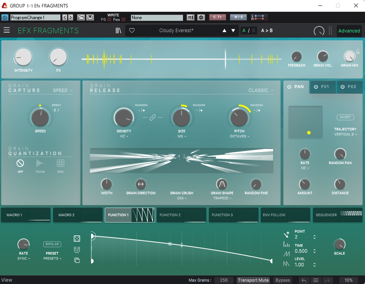Open the history list icon
This screenshot has width=365, height=284.
[316, 280]
